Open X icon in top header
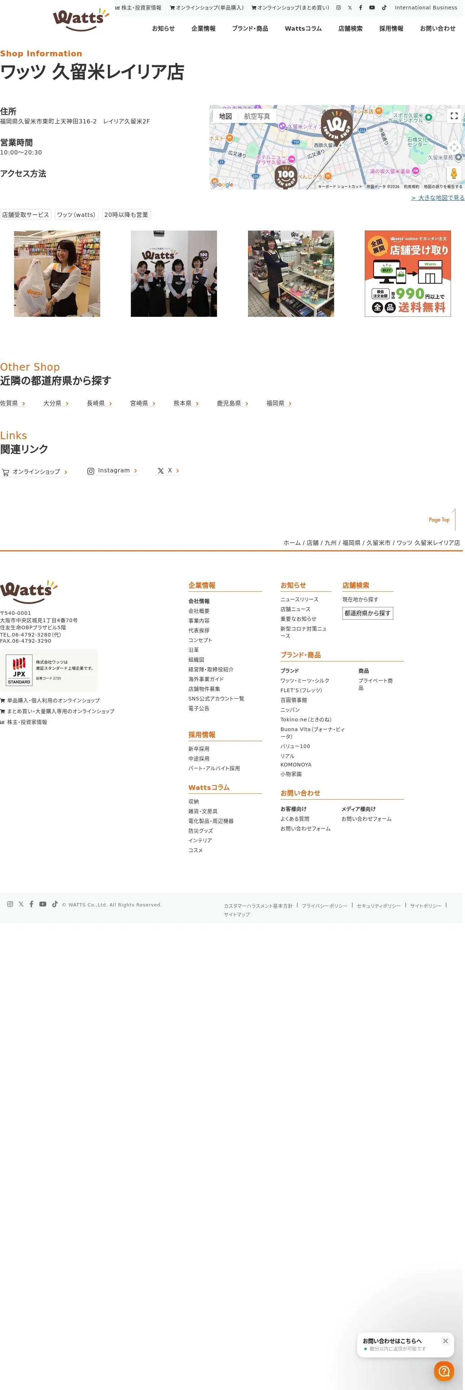 350,8
